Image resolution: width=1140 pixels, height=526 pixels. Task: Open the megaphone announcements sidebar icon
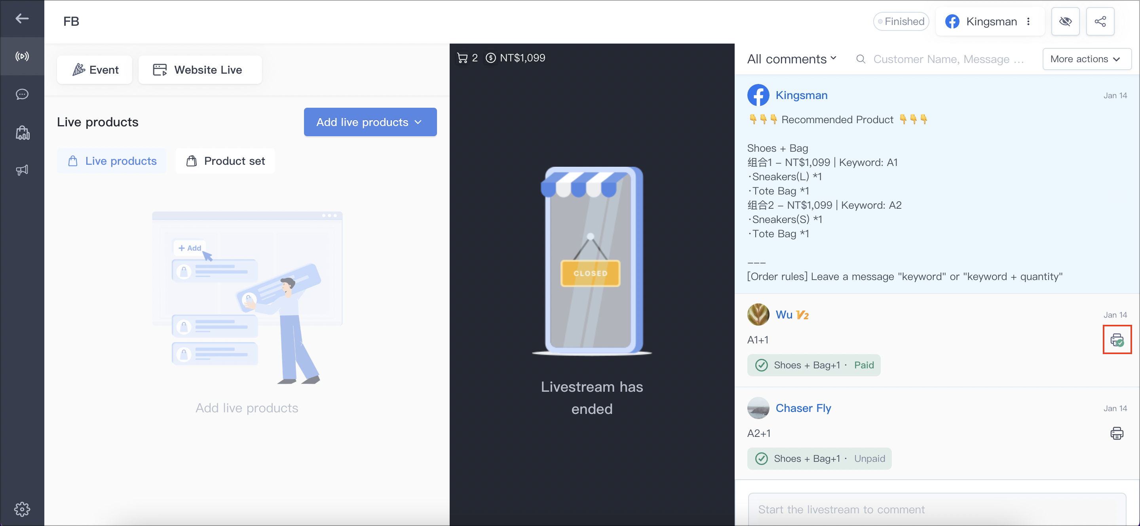coord(22,170)
